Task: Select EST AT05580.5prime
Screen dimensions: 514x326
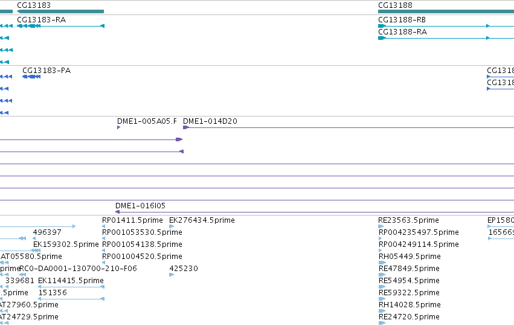Action: point(31,257)
